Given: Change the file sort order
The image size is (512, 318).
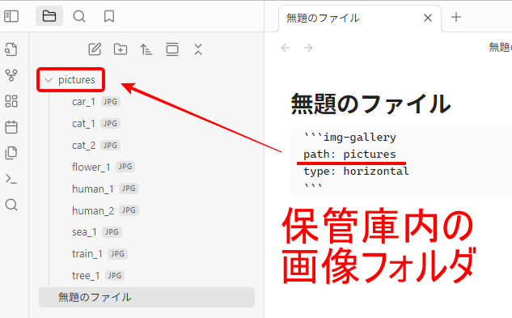Looking at the screenshot, I should 146,49.
